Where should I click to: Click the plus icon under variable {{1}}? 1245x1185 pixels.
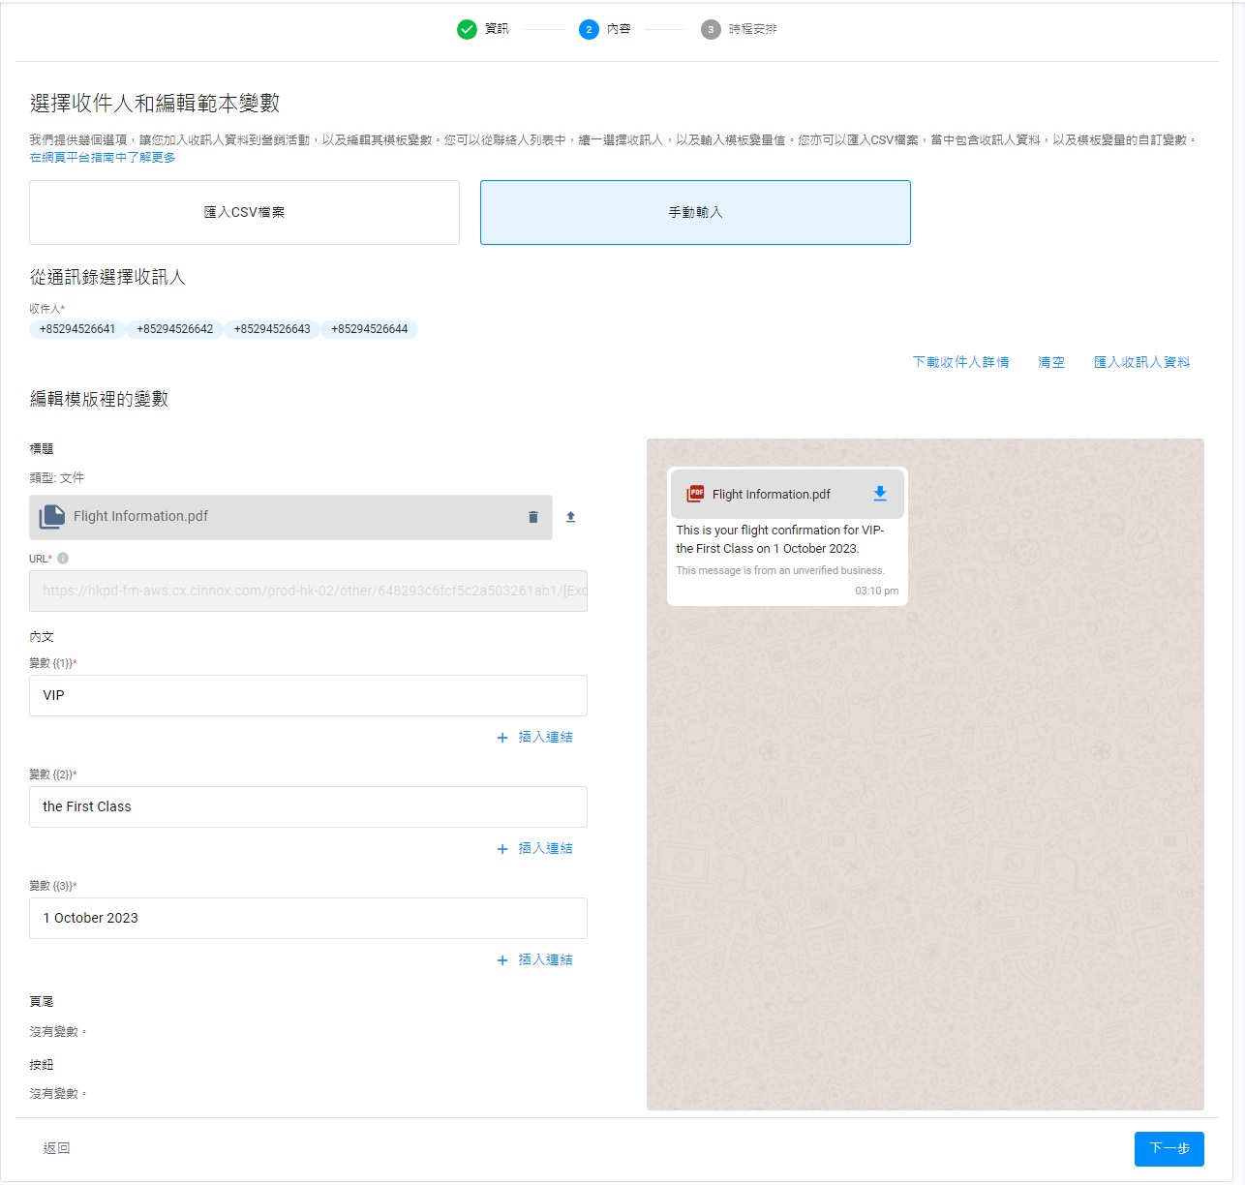click(502, 738)
